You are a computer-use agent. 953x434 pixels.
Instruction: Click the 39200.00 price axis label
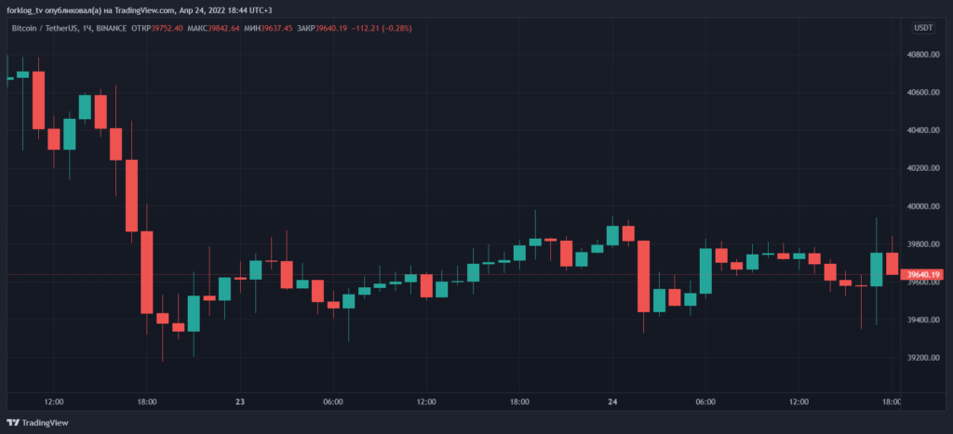[922, 358]
